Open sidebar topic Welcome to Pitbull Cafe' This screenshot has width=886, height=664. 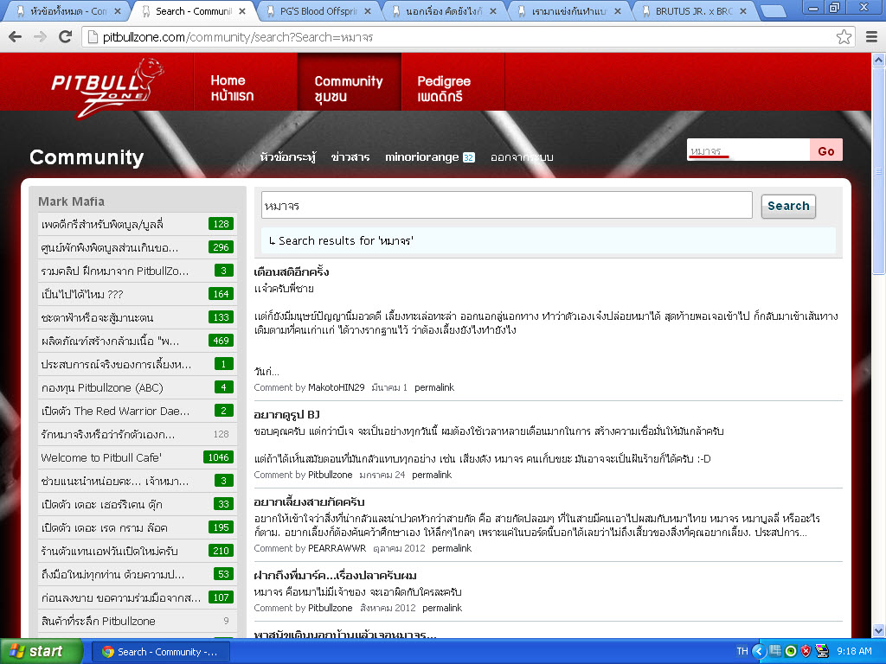(x=101, y=458)
